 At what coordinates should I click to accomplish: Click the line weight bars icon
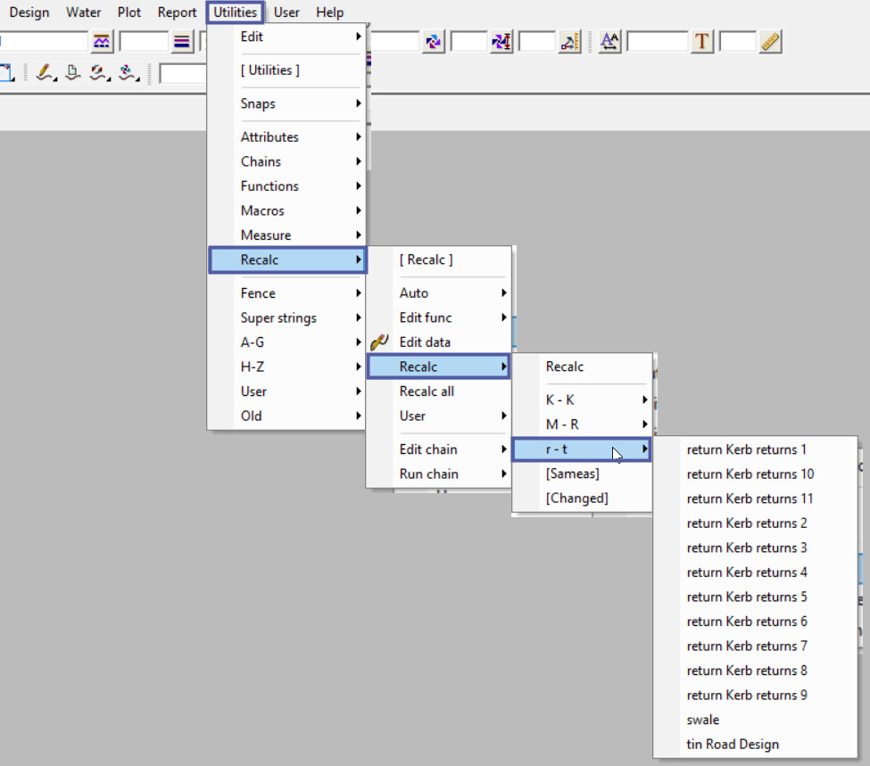(182, 42)
